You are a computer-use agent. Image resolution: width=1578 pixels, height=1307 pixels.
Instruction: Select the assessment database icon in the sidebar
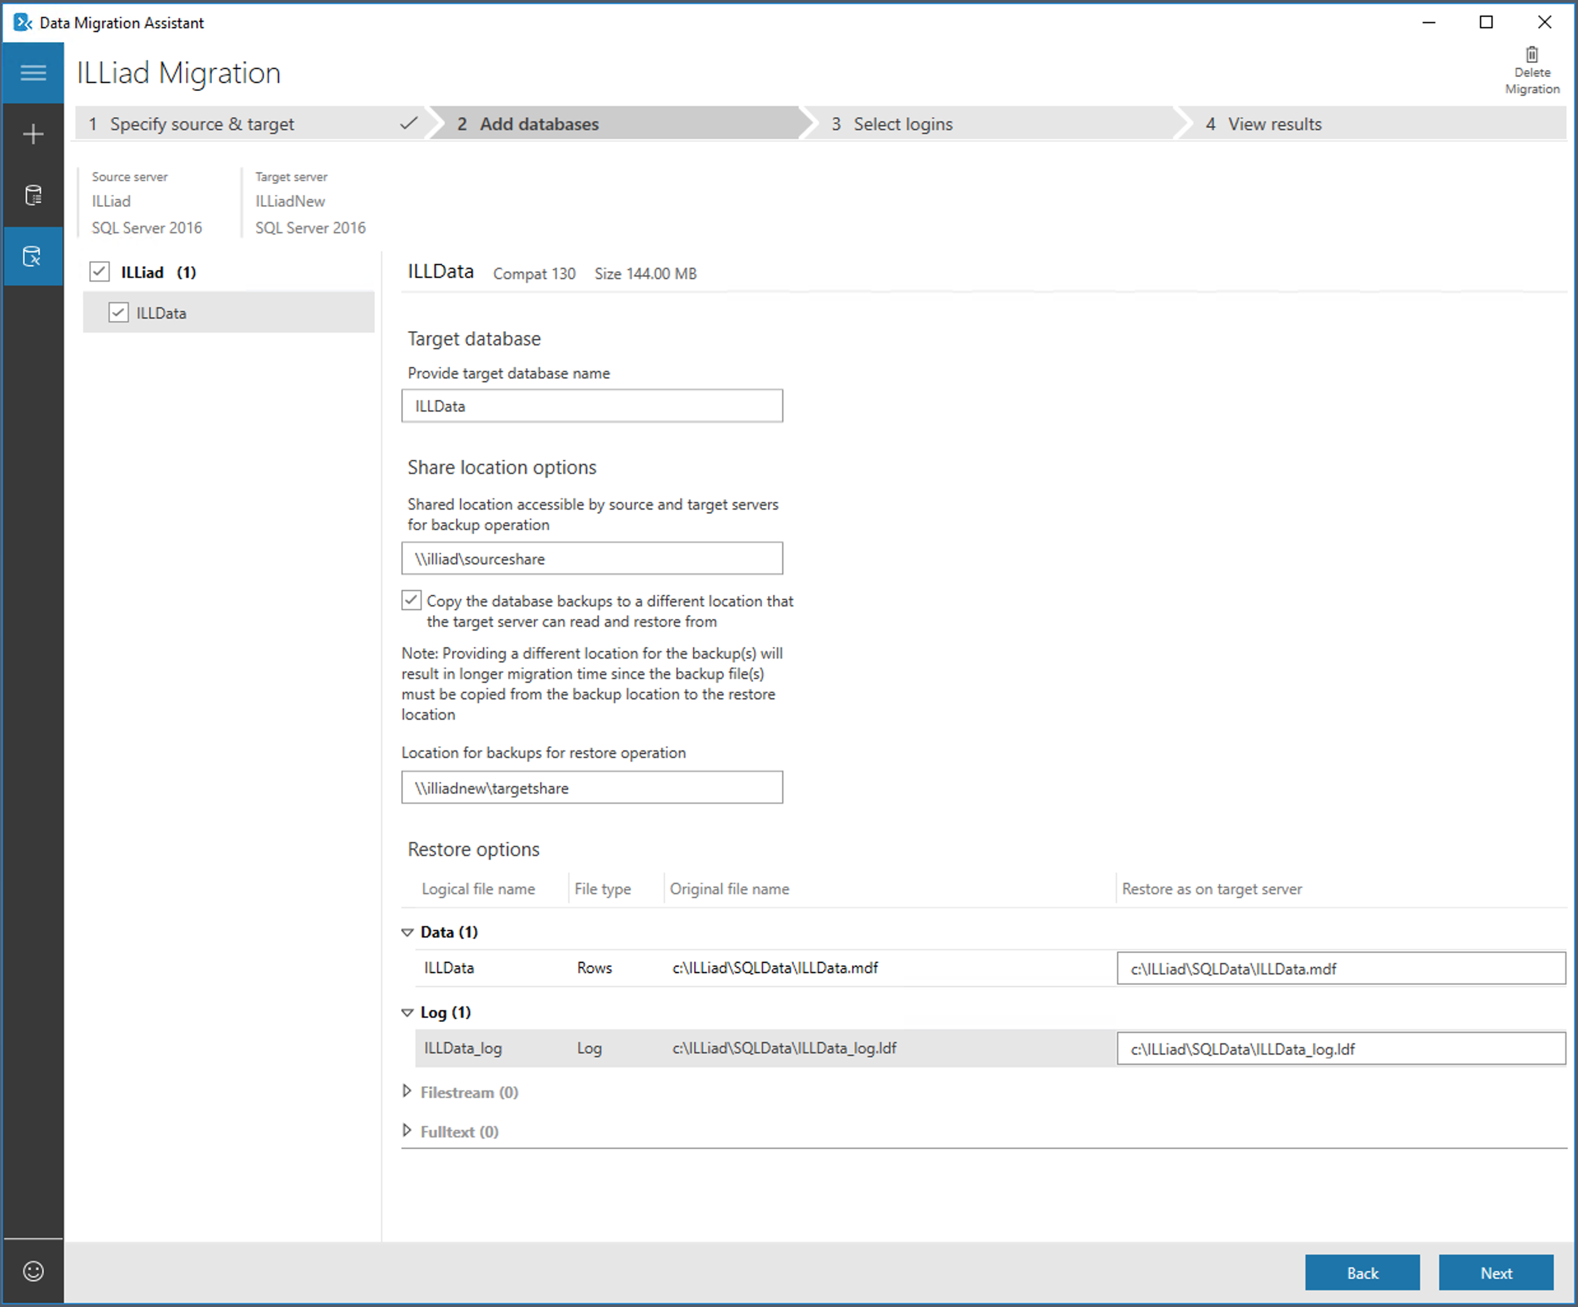32,195
